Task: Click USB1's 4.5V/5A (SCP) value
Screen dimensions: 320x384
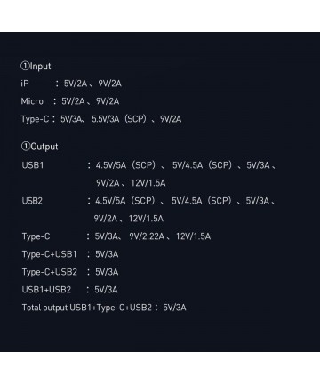Action: [125, 165]
